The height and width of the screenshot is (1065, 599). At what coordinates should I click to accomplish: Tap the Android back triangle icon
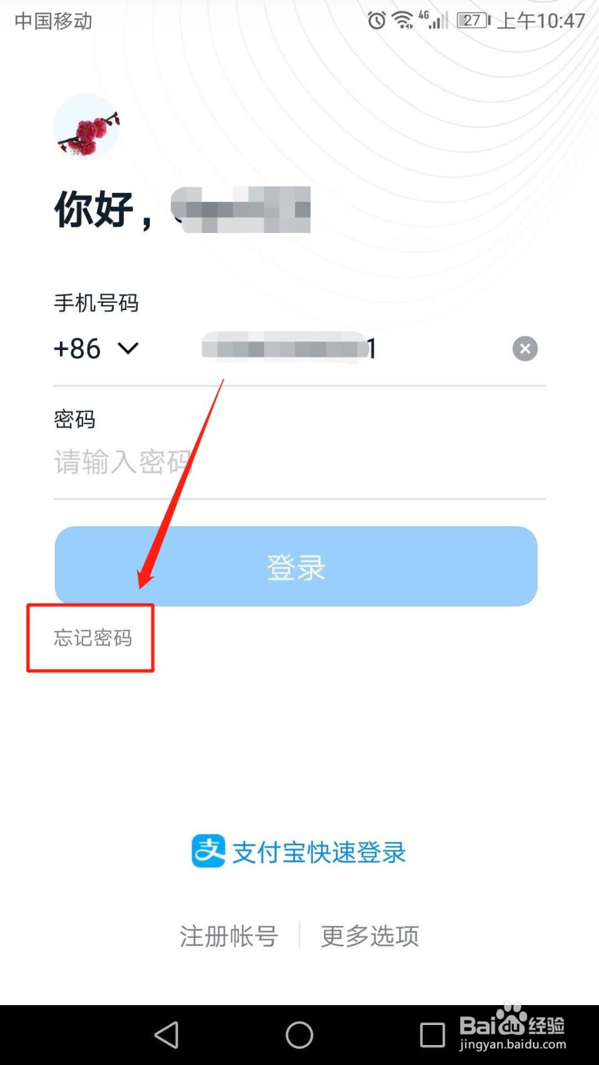(x=166, y=1035)
